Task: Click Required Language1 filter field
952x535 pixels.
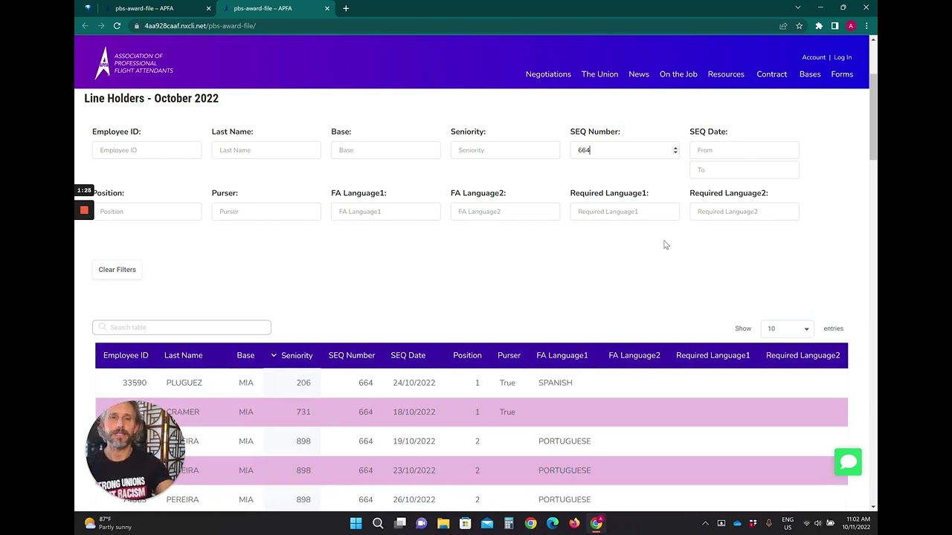Action: [625, 212]
